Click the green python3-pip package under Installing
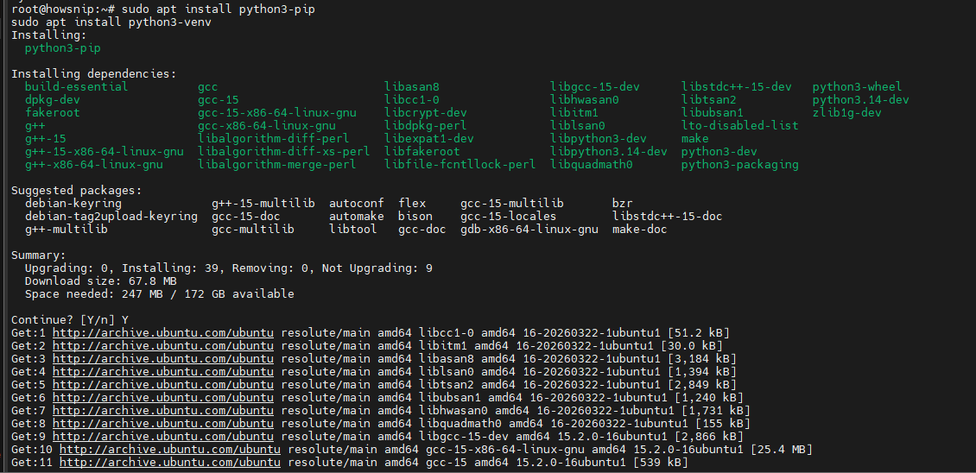The height and width of the screenshot is (473, 976). point(63,48)
